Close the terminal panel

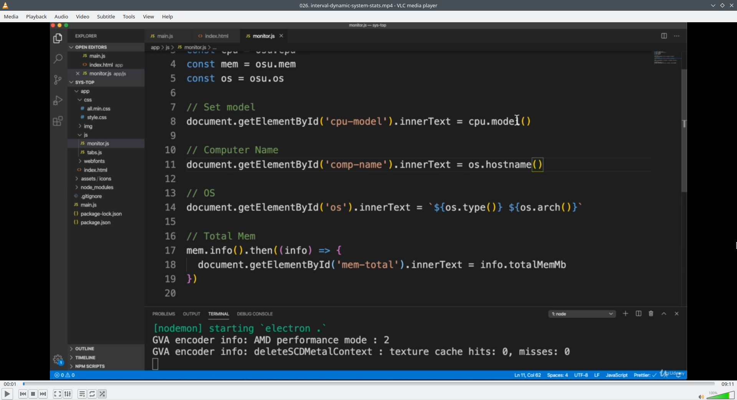677,314
